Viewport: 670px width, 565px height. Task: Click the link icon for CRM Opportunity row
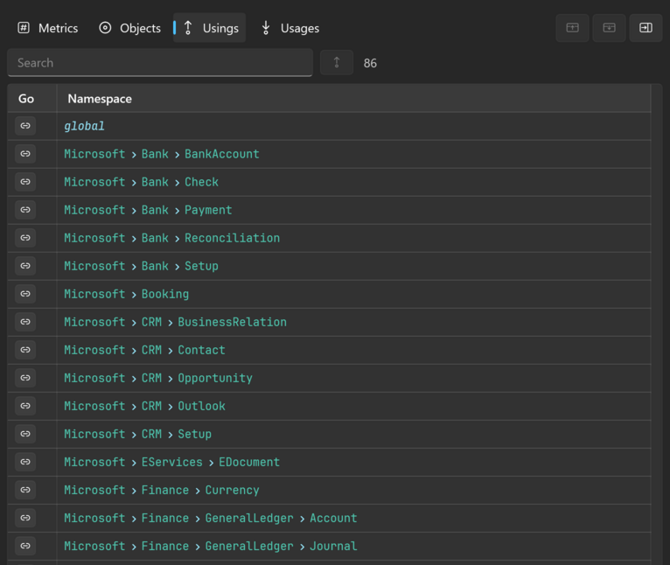(x=25, y=378)
